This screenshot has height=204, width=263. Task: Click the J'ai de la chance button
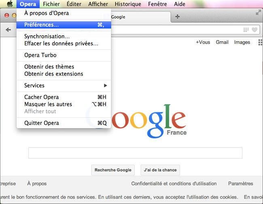(160, 170)
